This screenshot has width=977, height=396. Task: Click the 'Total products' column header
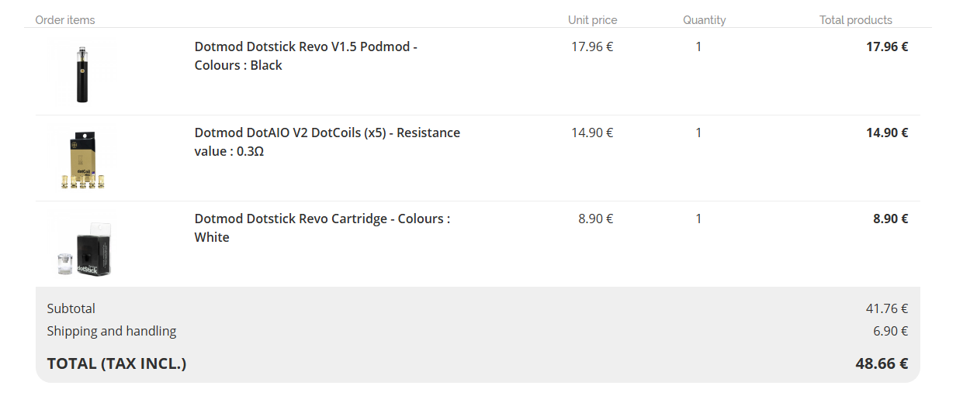click(x=855, y=20)
